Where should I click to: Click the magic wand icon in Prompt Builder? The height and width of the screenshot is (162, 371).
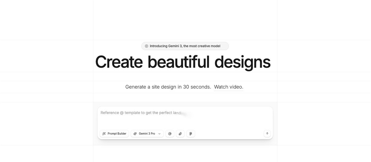104,134
